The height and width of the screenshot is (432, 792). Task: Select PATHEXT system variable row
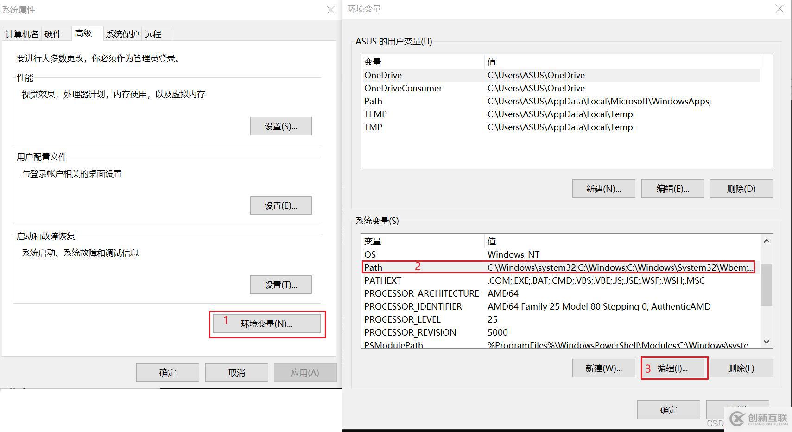[561, 280]
